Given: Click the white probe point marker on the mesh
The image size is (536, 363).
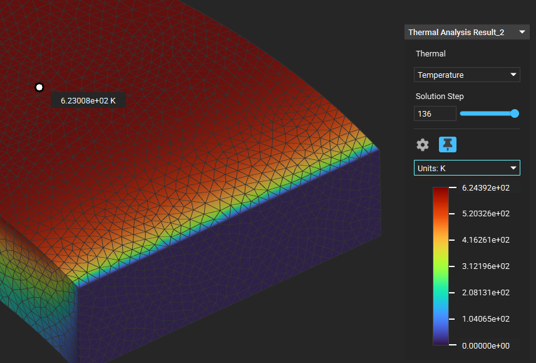Looking at the screenshot, I should [39, 87].
